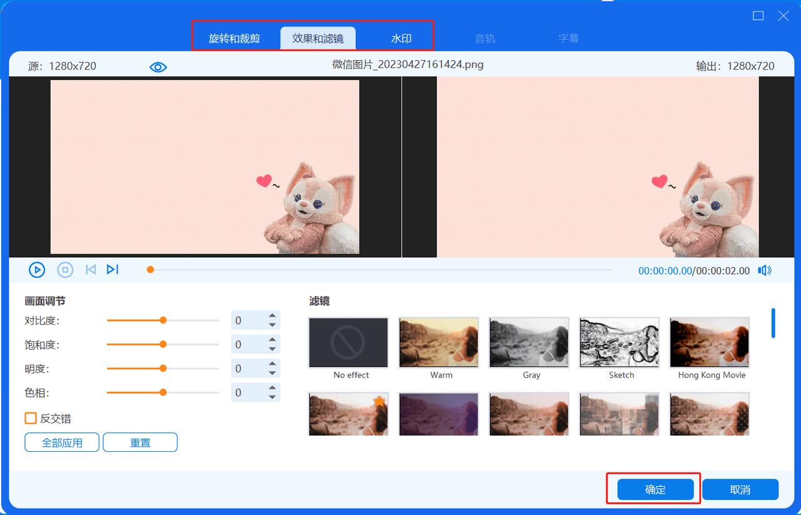Click the current time 00:00:00.00
This screenshot has width=801, height=515.
click(665, 271)
